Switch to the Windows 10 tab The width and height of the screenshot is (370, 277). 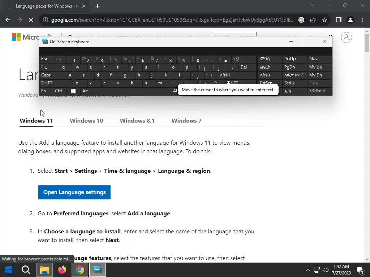click(86, 121)
